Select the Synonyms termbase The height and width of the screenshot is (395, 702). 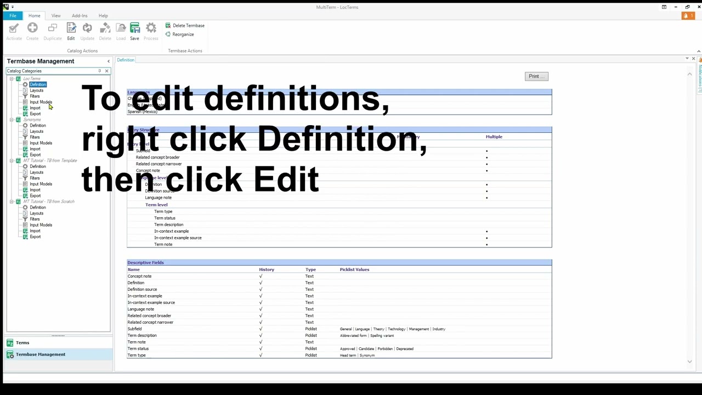point(32,120)
